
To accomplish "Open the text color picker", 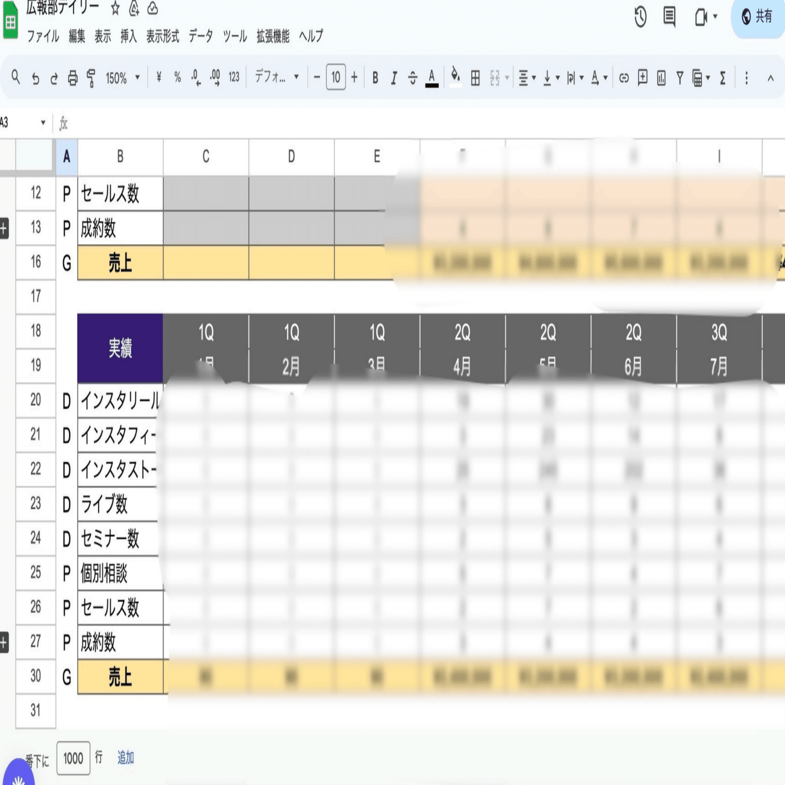I will [x=432, y=78].
